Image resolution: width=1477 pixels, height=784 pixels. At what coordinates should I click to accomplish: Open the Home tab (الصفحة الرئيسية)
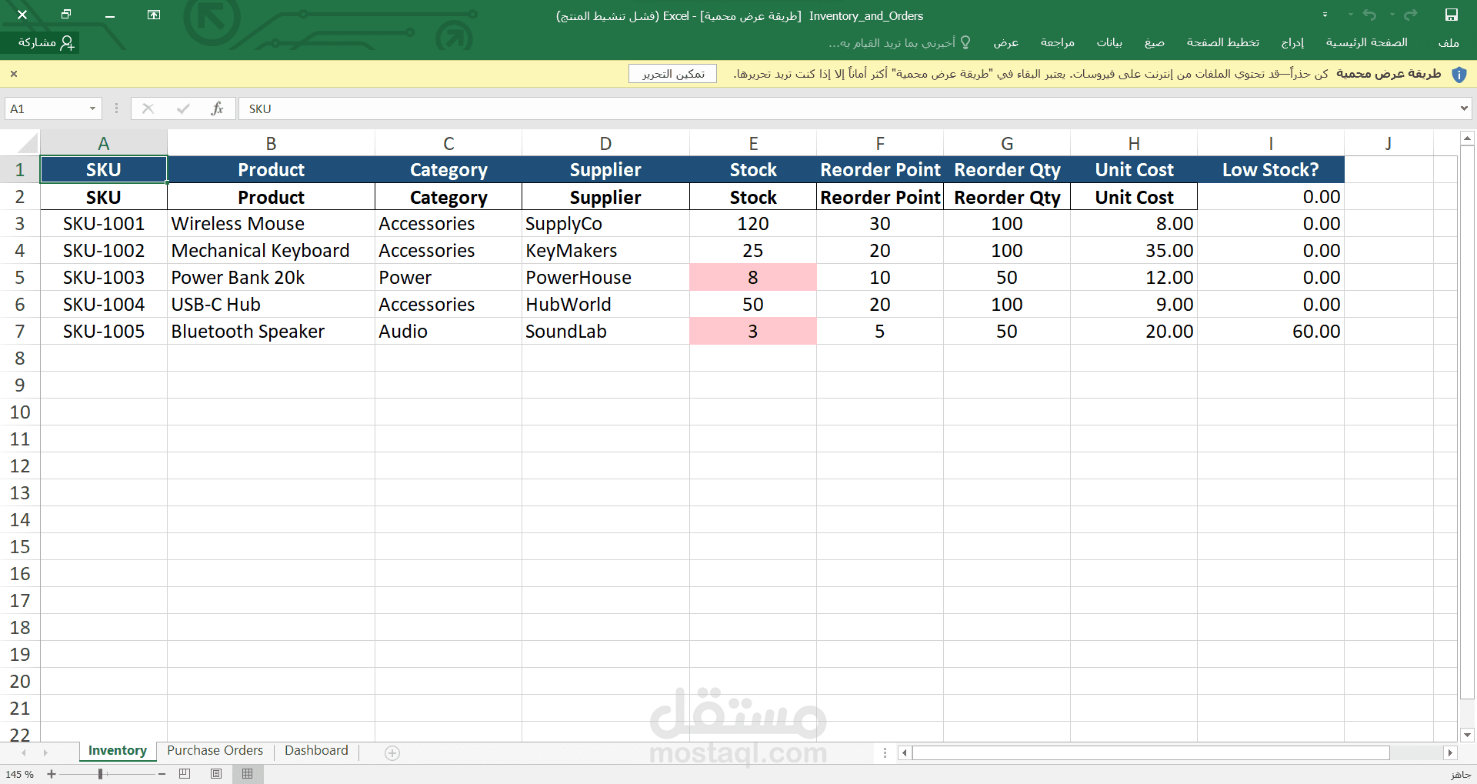click(1367, 42)
